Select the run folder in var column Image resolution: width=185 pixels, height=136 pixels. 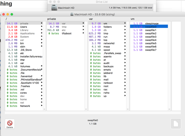(x=107, y=37)
